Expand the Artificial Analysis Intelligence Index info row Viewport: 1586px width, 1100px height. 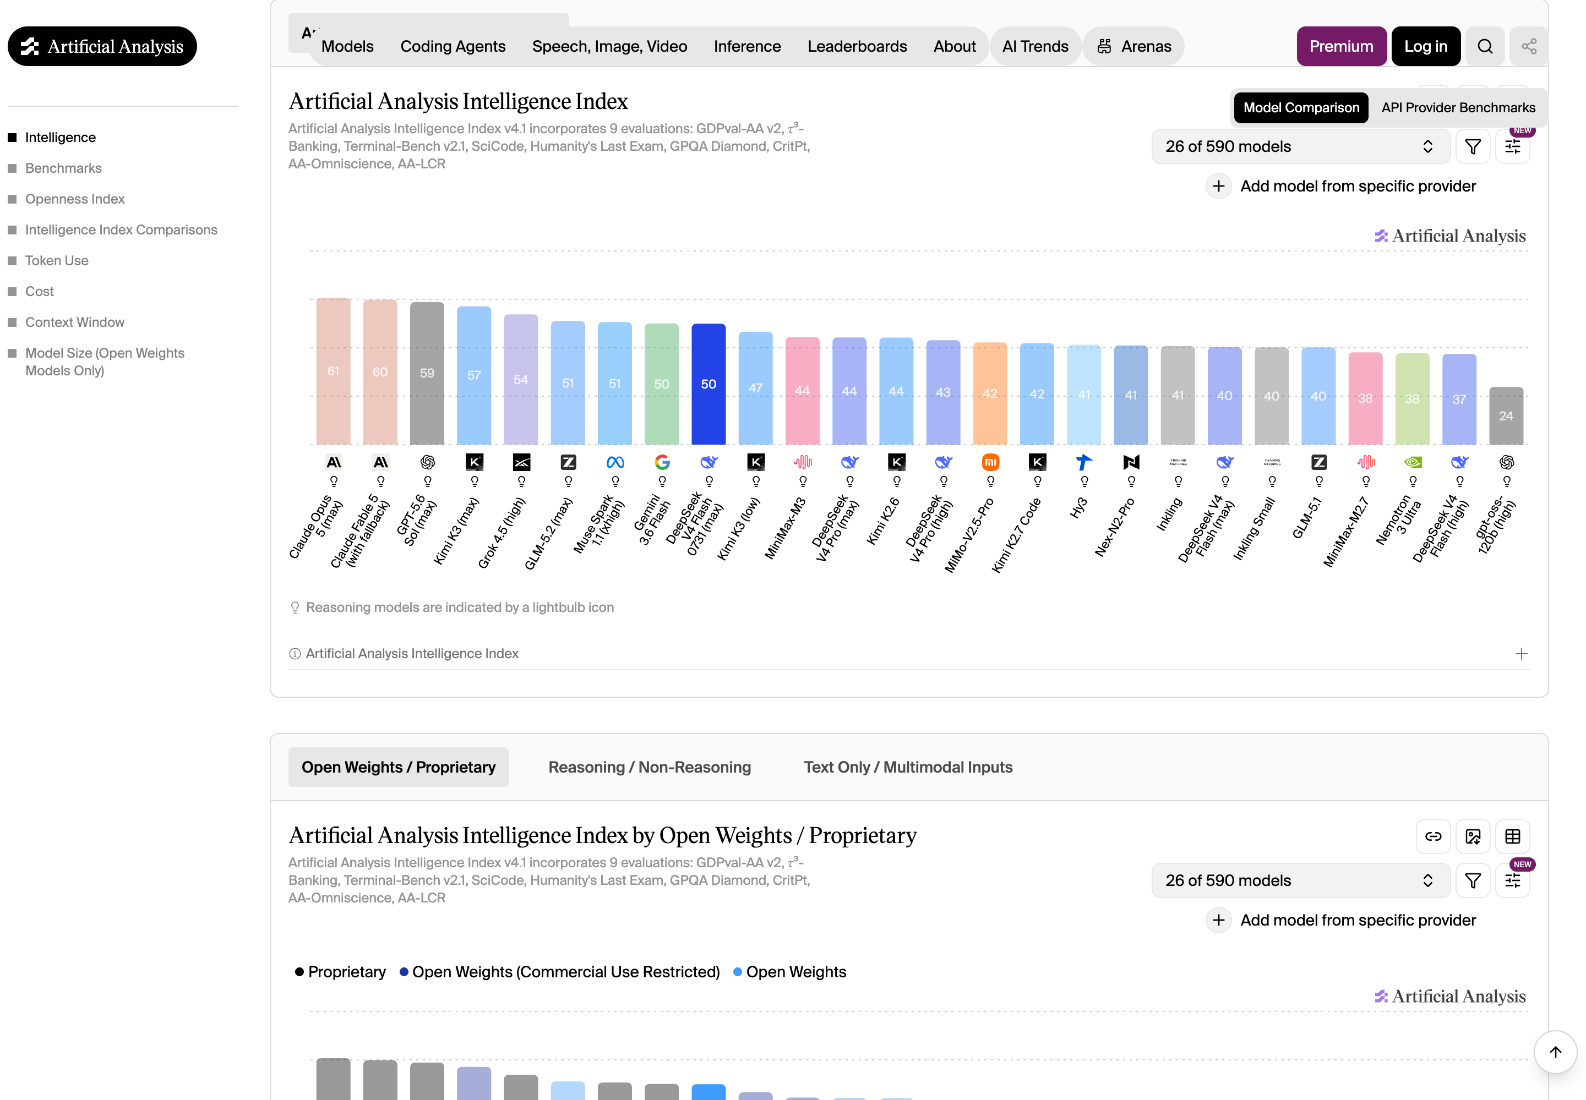[x=908, y=653]
